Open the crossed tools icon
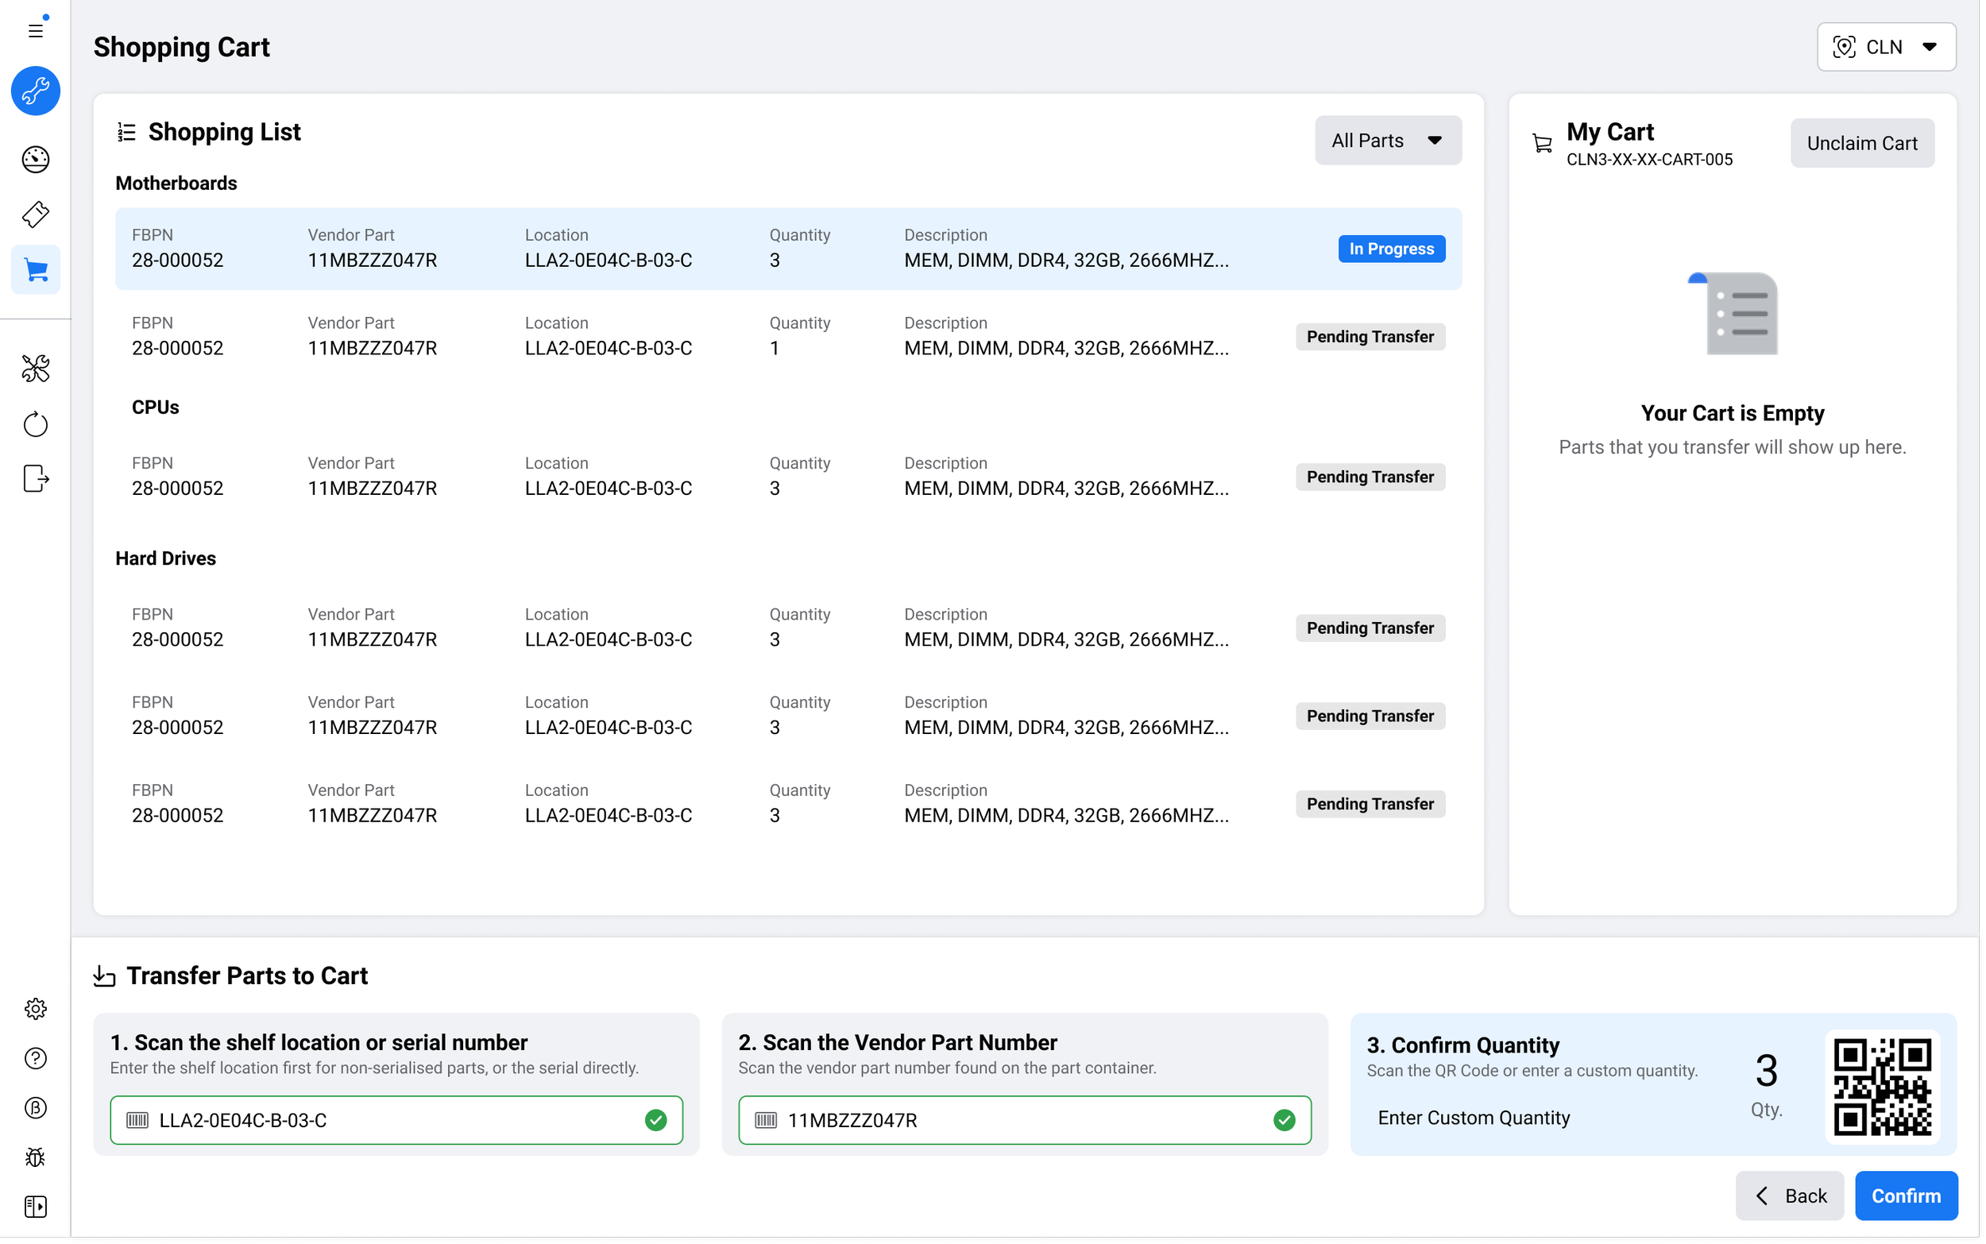The width and height of the screenshot is (1986, 1244). point(36,369)
